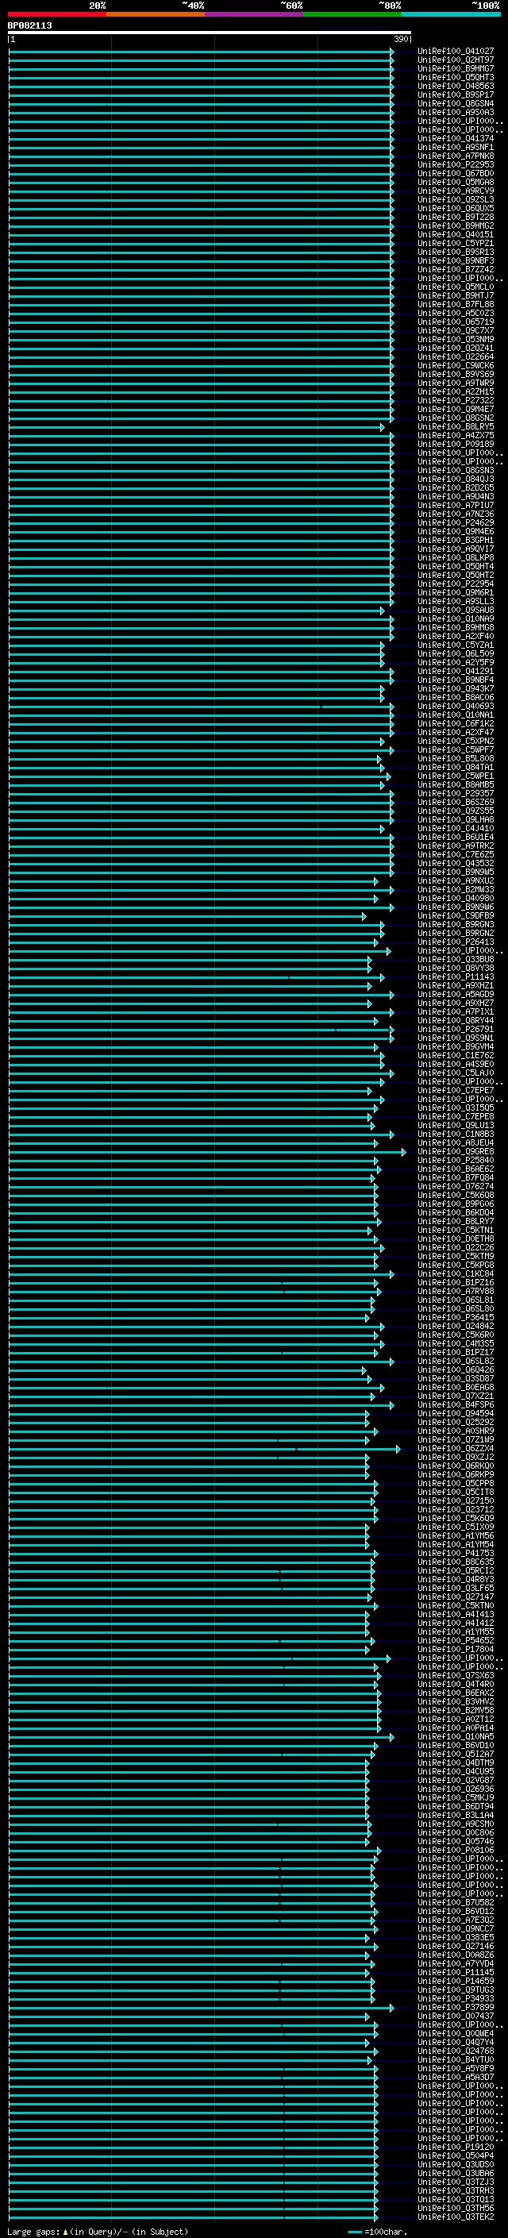Select hit label UniRef100_Q9GRE8
The height and width of the screenshot is (2238, 508).
point(456,1152)
